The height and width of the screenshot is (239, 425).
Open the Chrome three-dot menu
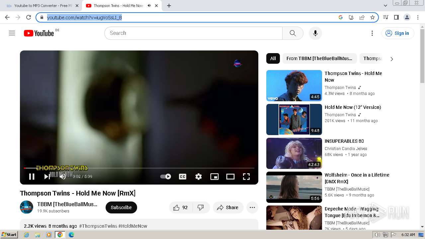[x=418, y=17]
